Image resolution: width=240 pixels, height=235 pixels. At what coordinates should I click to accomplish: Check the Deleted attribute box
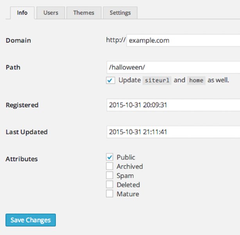(x=110, y=184)
